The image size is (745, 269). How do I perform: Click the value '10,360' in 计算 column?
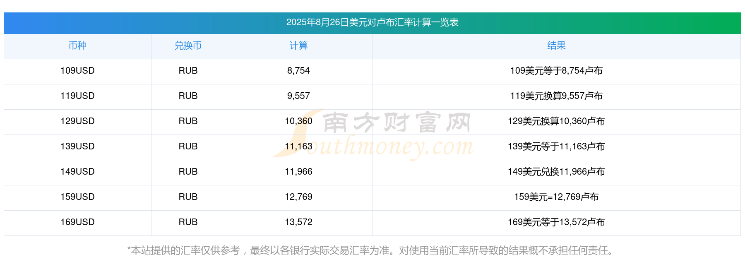pos(298,121)
